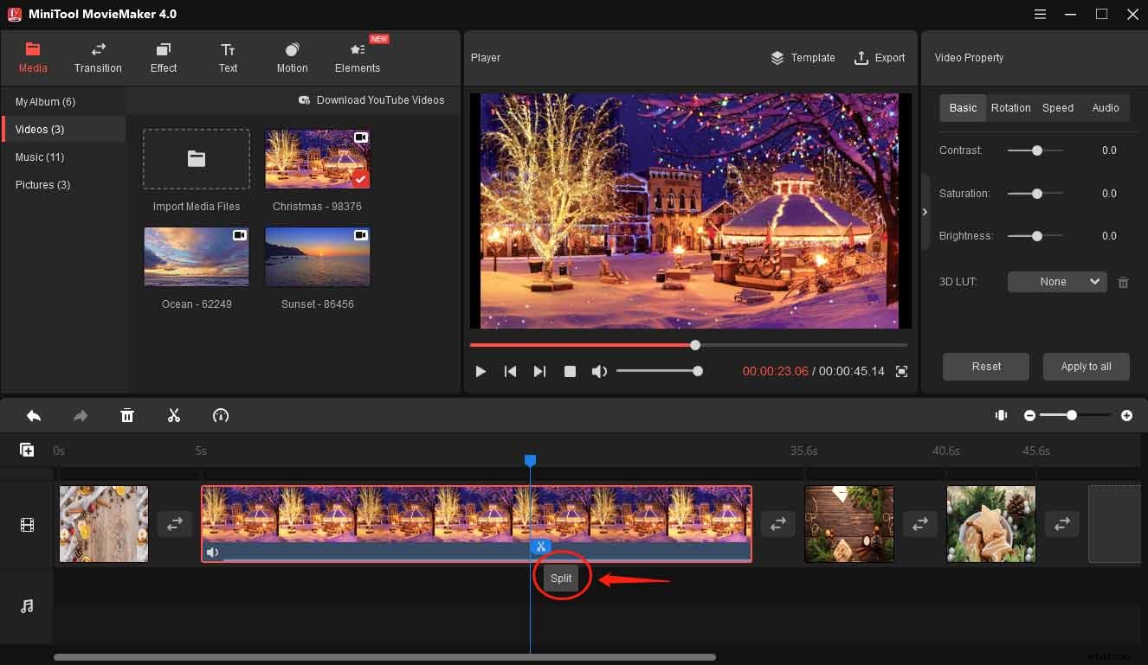Select the Effect panel

163,58
